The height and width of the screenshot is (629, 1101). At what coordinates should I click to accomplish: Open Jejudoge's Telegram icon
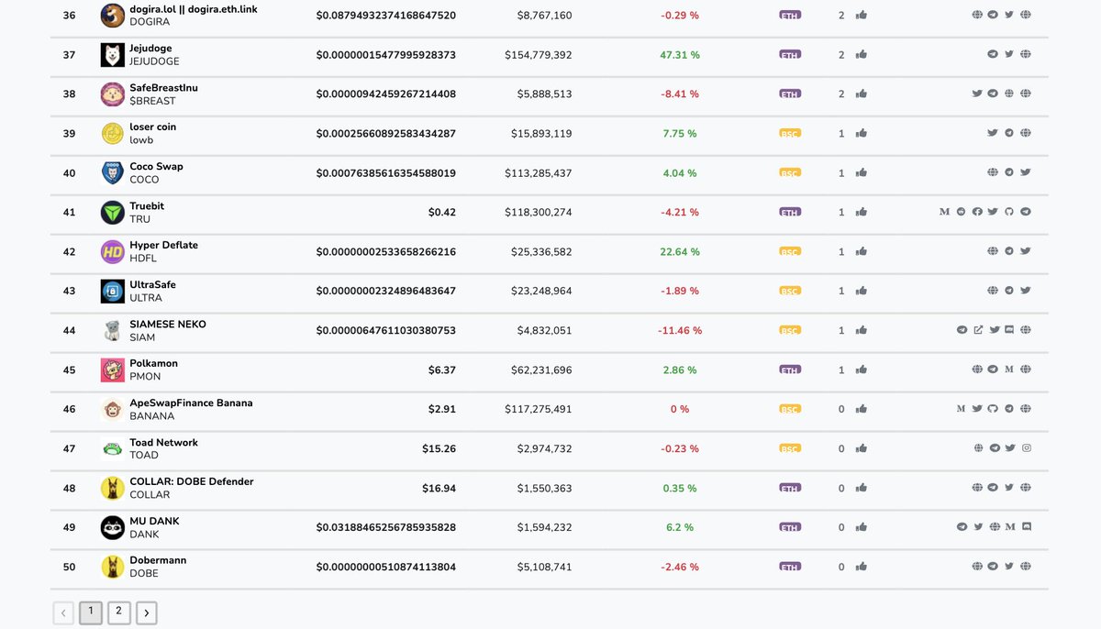click(x=993, y=54)
